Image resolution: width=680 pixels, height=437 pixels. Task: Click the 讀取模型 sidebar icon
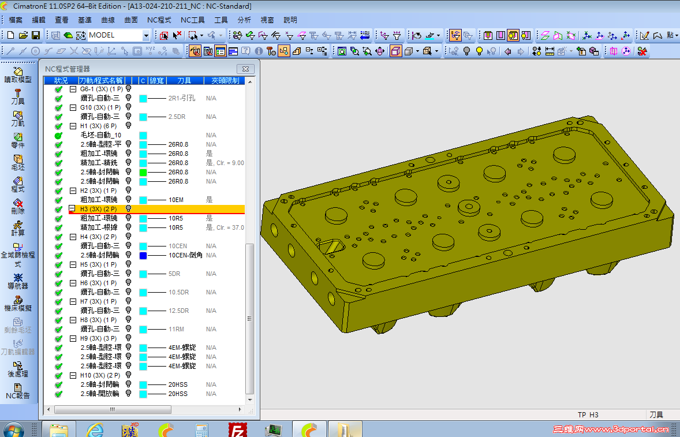(18, 75)
